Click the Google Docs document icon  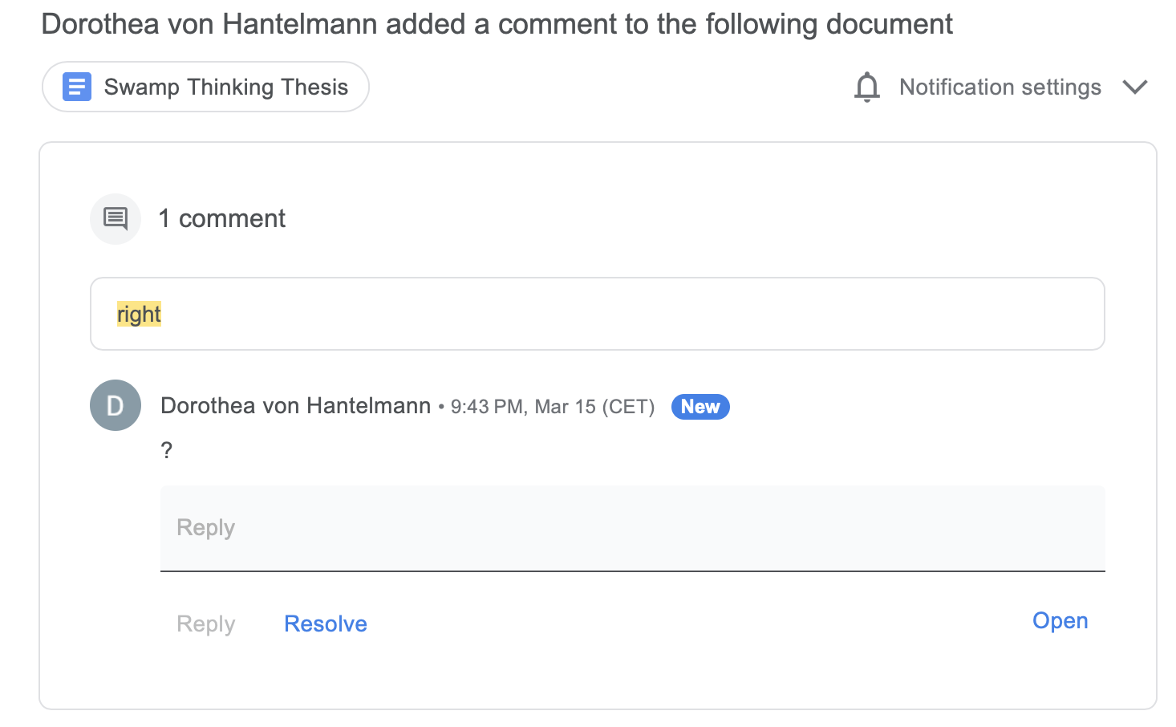coord(77,87)
